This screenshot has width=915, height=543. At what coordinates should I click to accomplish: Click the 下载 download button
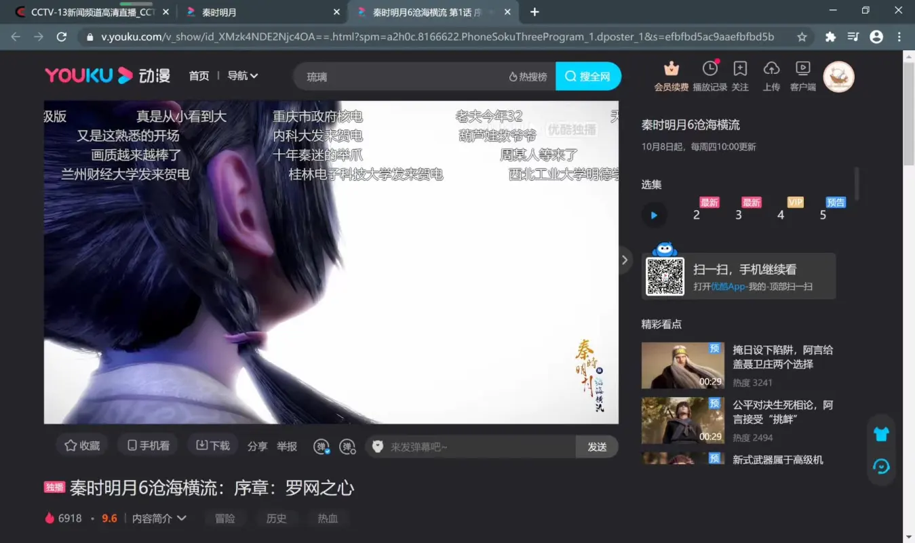pos(213,445)
